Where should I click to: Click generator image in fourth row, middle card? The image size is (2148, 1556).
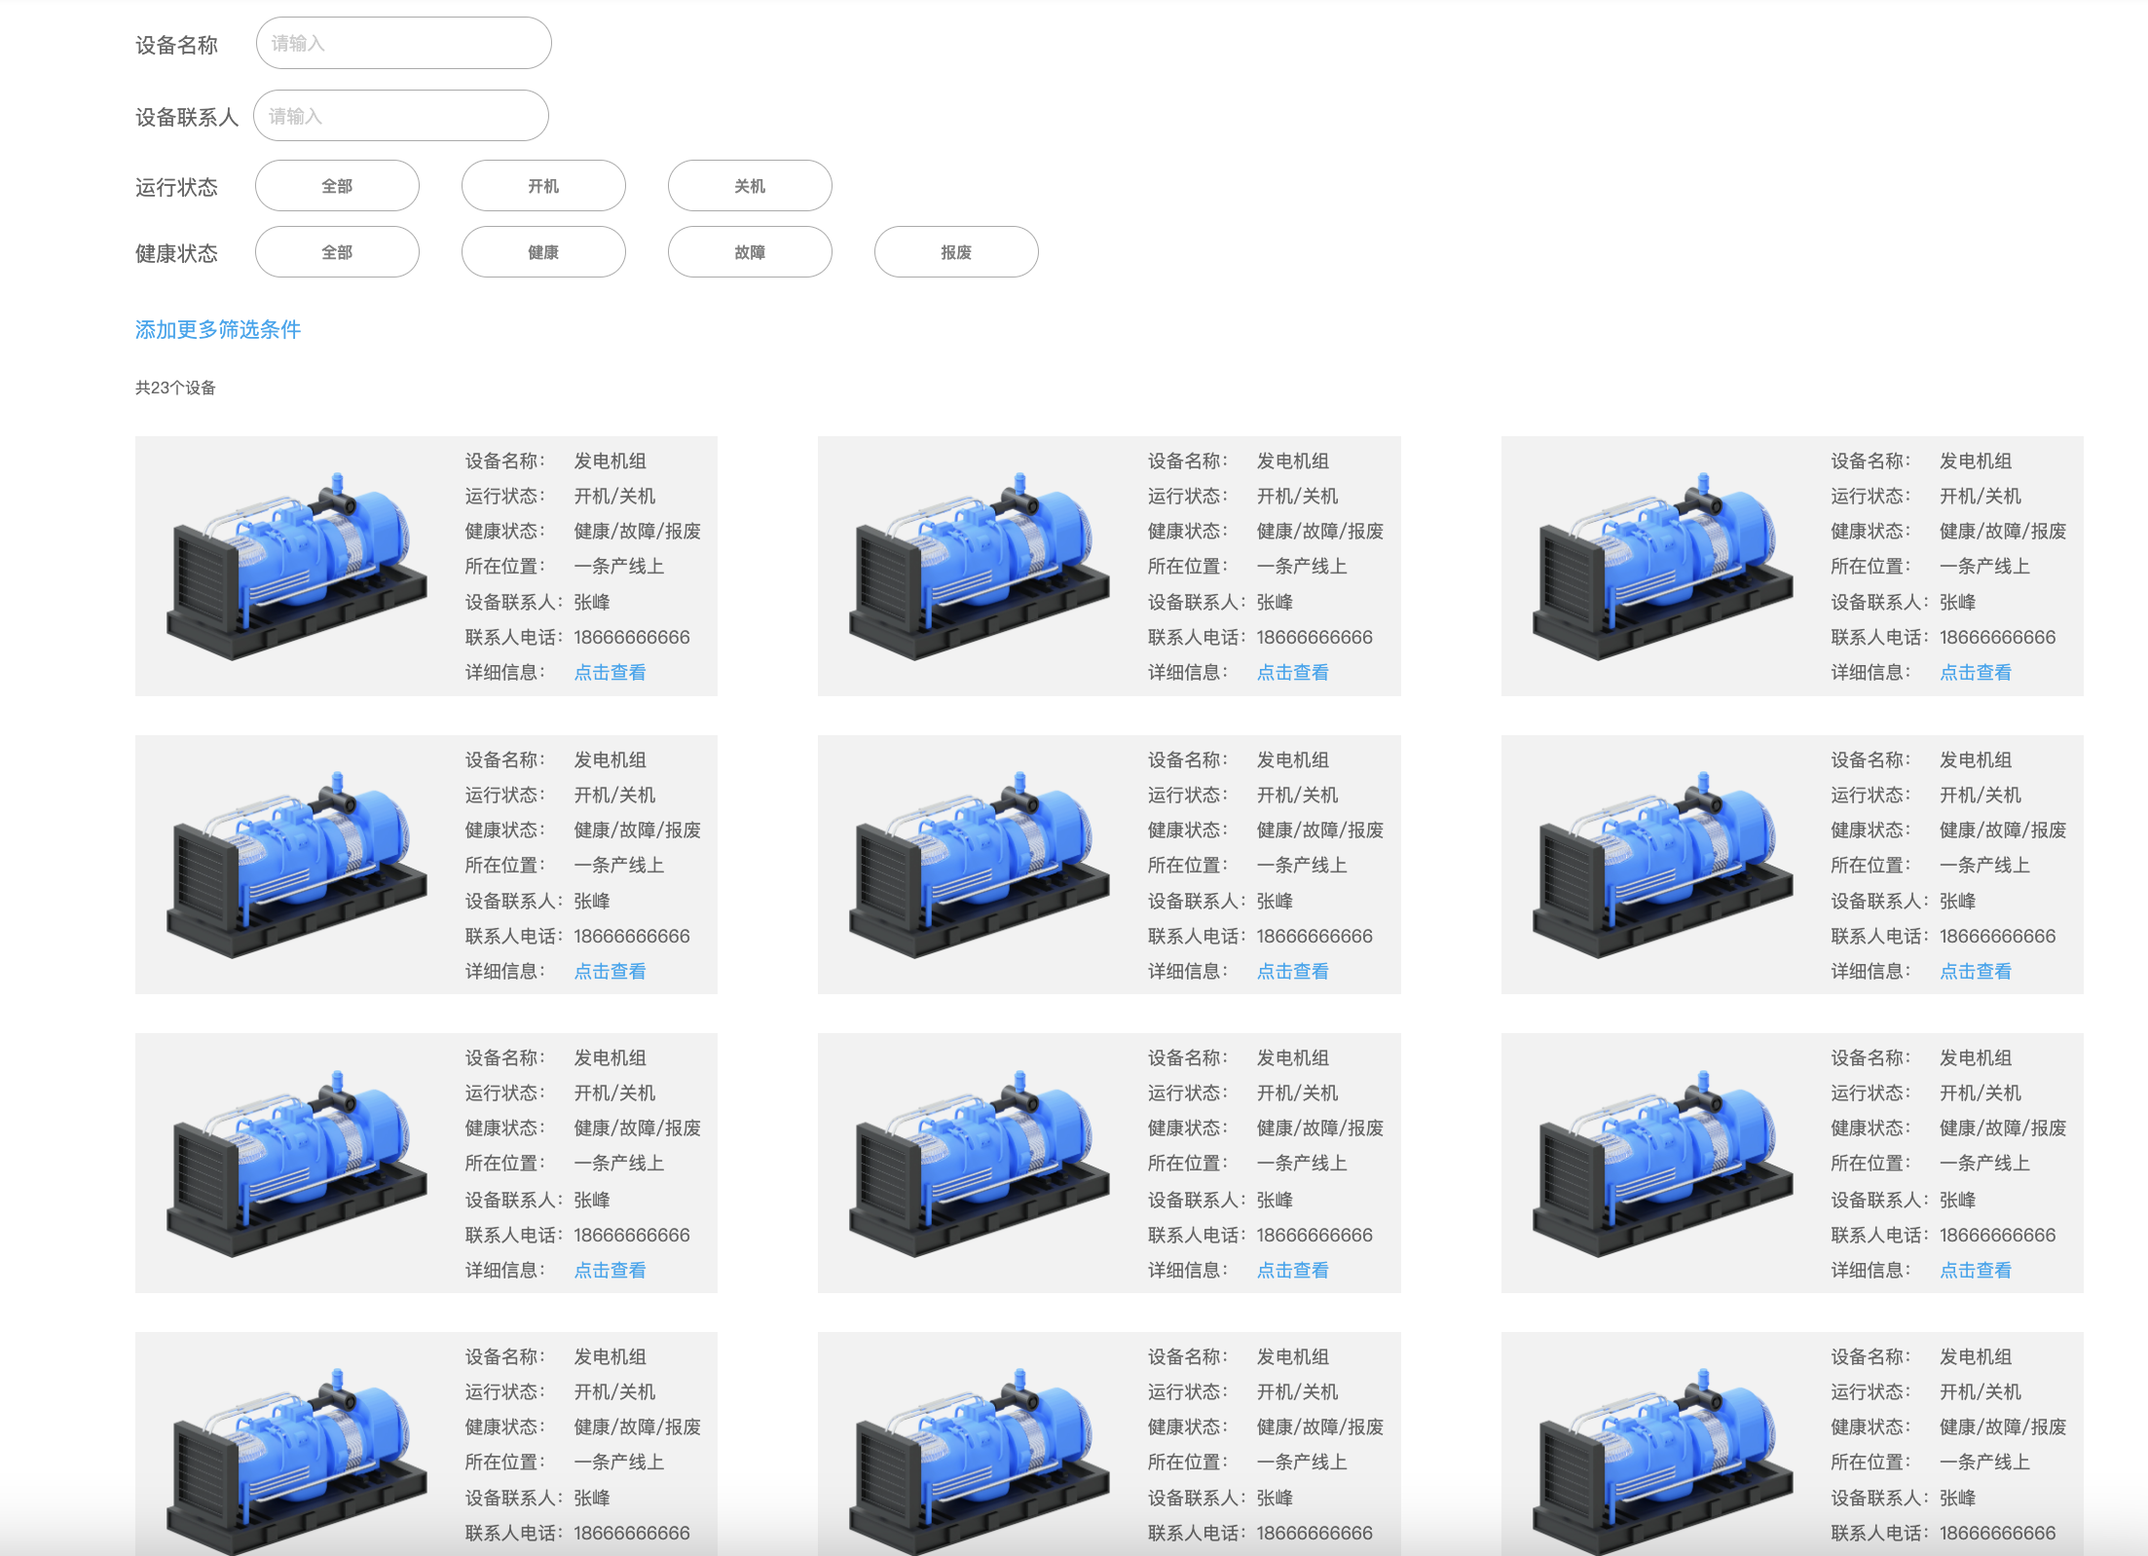pyautogui.click(x=980, y=1462)
